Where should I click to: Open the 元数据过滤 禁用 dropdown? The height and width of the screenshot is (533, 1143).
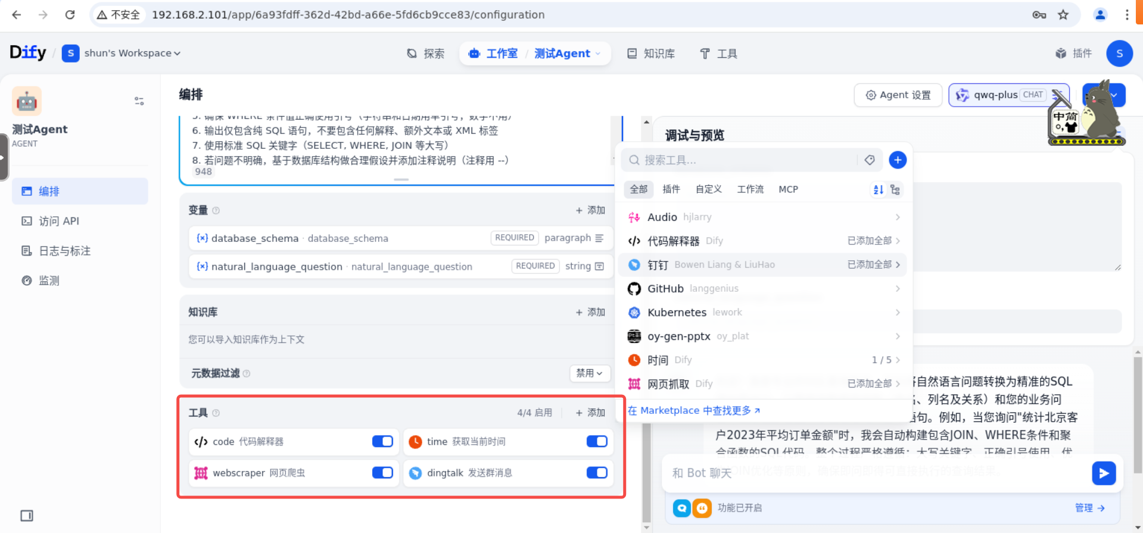click(x=590, y=373)
